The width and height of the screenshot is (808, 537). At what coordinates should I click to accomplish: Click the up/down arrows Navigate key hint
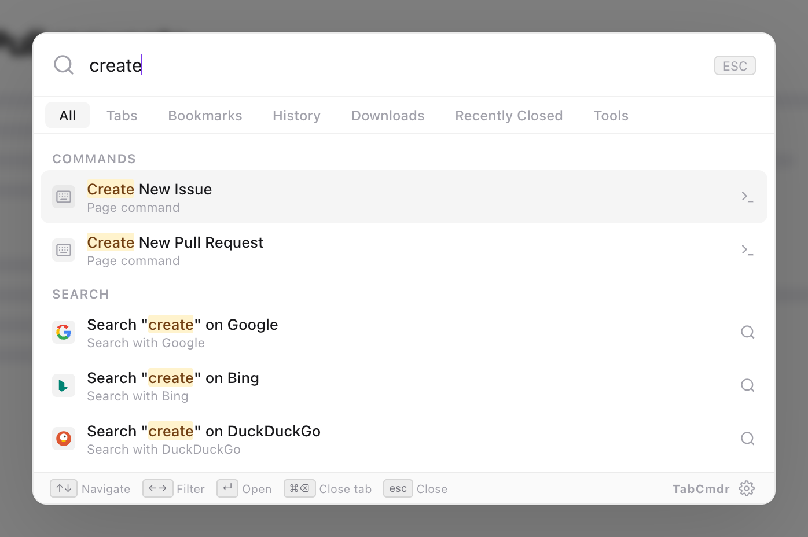click(64, 488)
